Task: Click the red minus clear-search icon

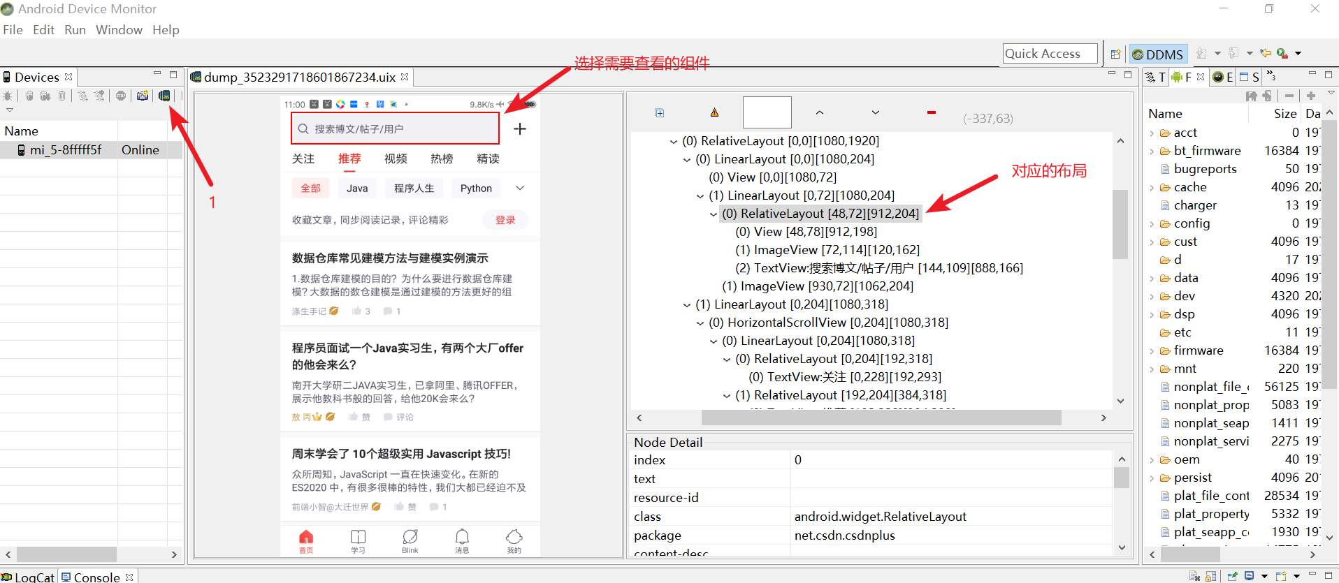Action: 931,112
